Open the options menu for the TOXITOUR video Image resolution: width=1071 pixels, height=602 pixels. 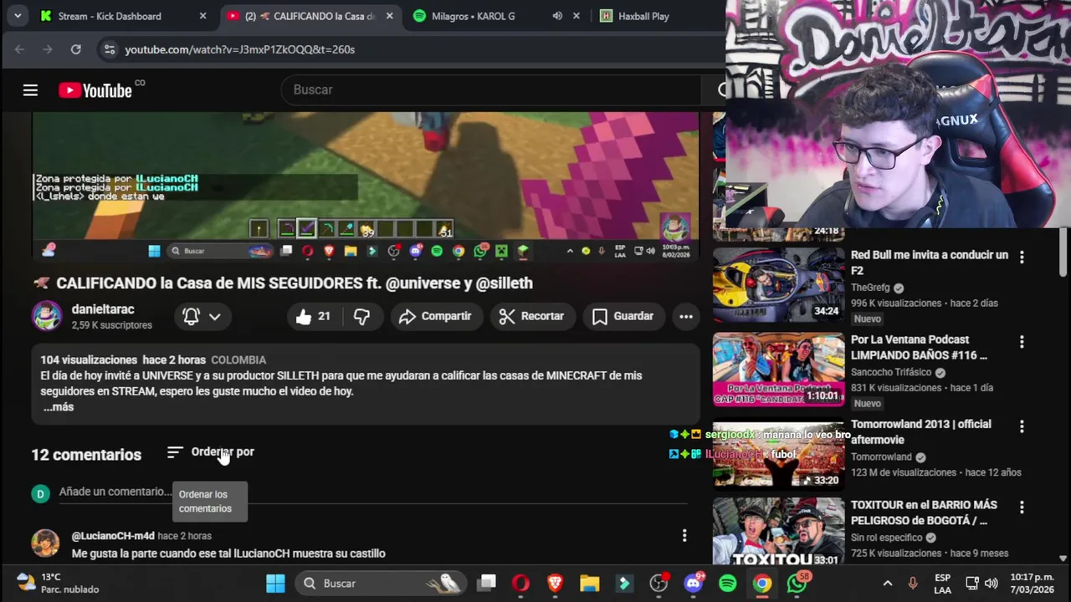1022,508
